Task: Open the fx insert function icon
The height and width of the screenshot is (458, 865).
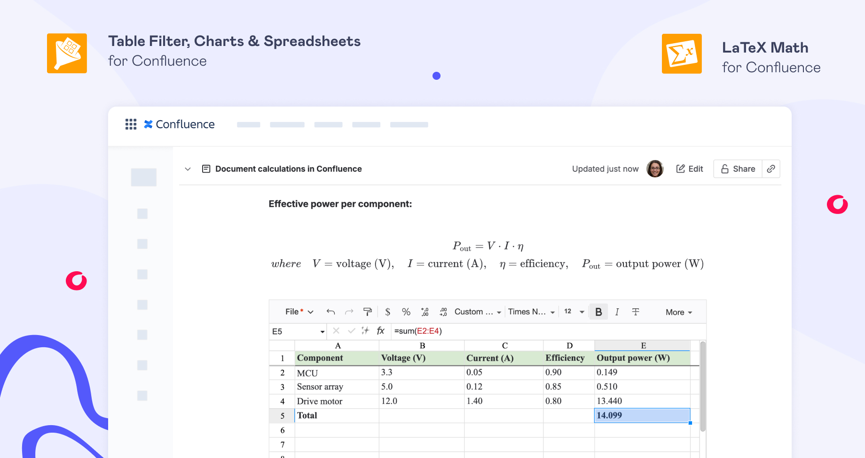Action: 381,331
